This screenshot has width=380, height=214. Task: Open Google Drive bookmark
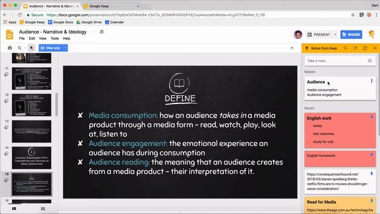88,22
